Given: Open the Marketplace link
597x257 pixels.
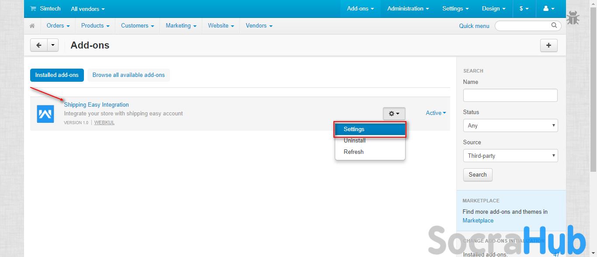Looking at the screenshot, I should point(478,221).
